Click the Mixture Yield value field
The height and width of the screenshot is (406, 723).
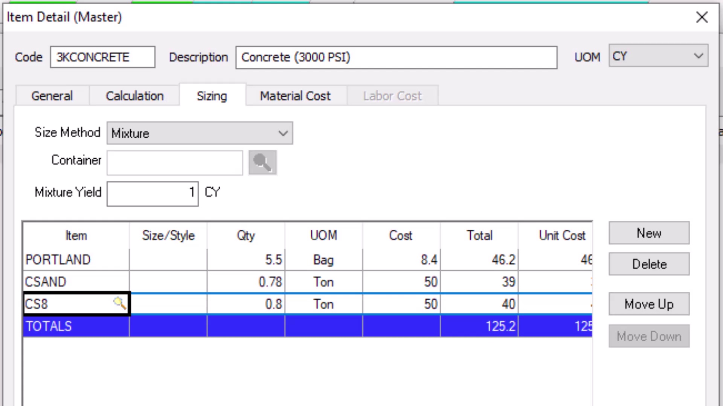(153, 193)
